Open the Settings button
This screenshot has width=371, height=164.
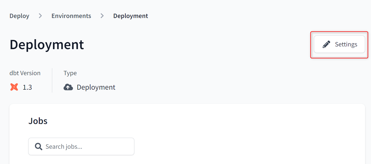pos(339,44)
